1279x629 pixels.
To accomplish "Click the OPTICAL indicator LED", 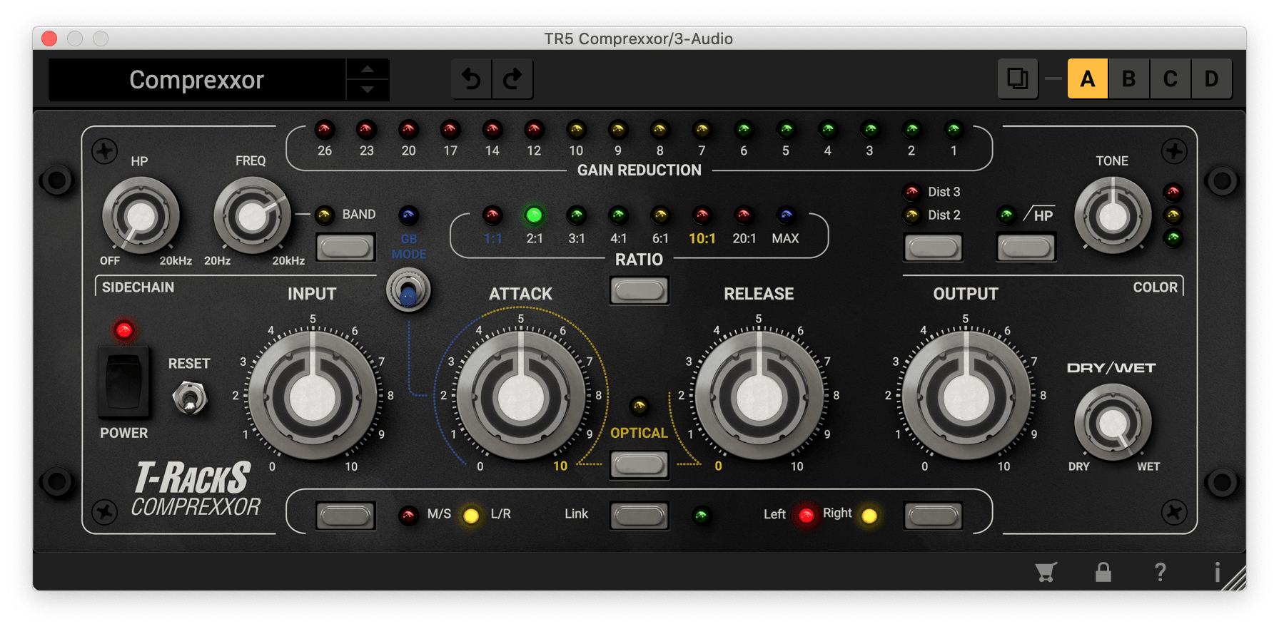I will point(639,406).
